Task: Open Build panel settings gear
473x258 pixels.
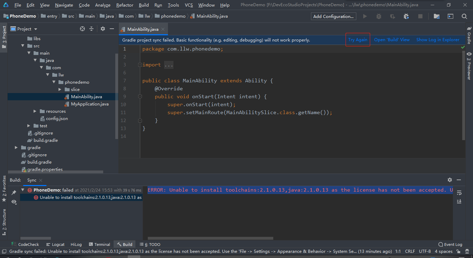Action: (x=450, y=180)
